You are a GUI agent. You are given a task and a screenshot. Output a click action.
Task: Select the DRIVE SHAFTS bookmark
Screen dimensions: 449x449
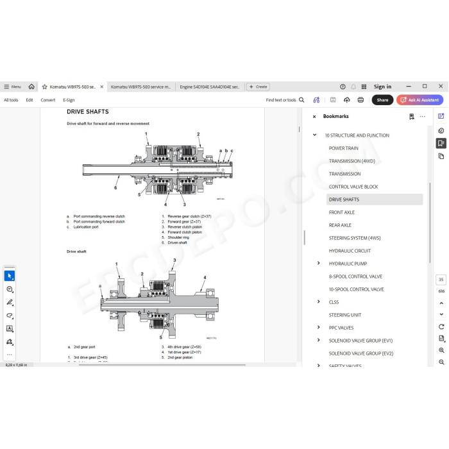(374, 199)
